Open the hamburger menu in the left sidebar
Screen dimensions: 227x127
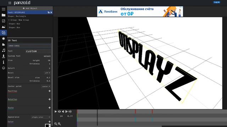click(4, 9)
